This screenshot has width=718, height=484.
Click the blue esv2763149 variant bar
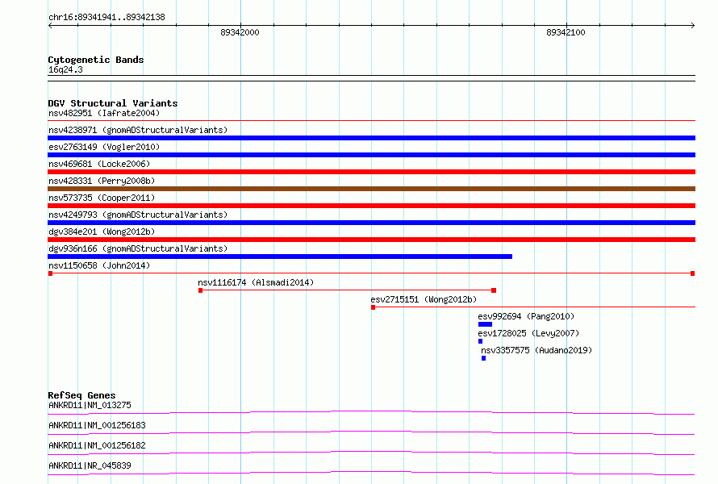[x=371, y=155]
